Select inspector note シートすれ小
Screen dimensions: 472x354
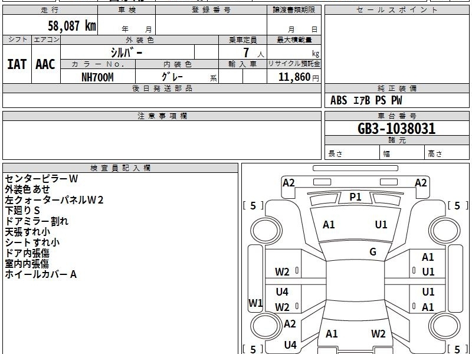(x=32, y=242)
